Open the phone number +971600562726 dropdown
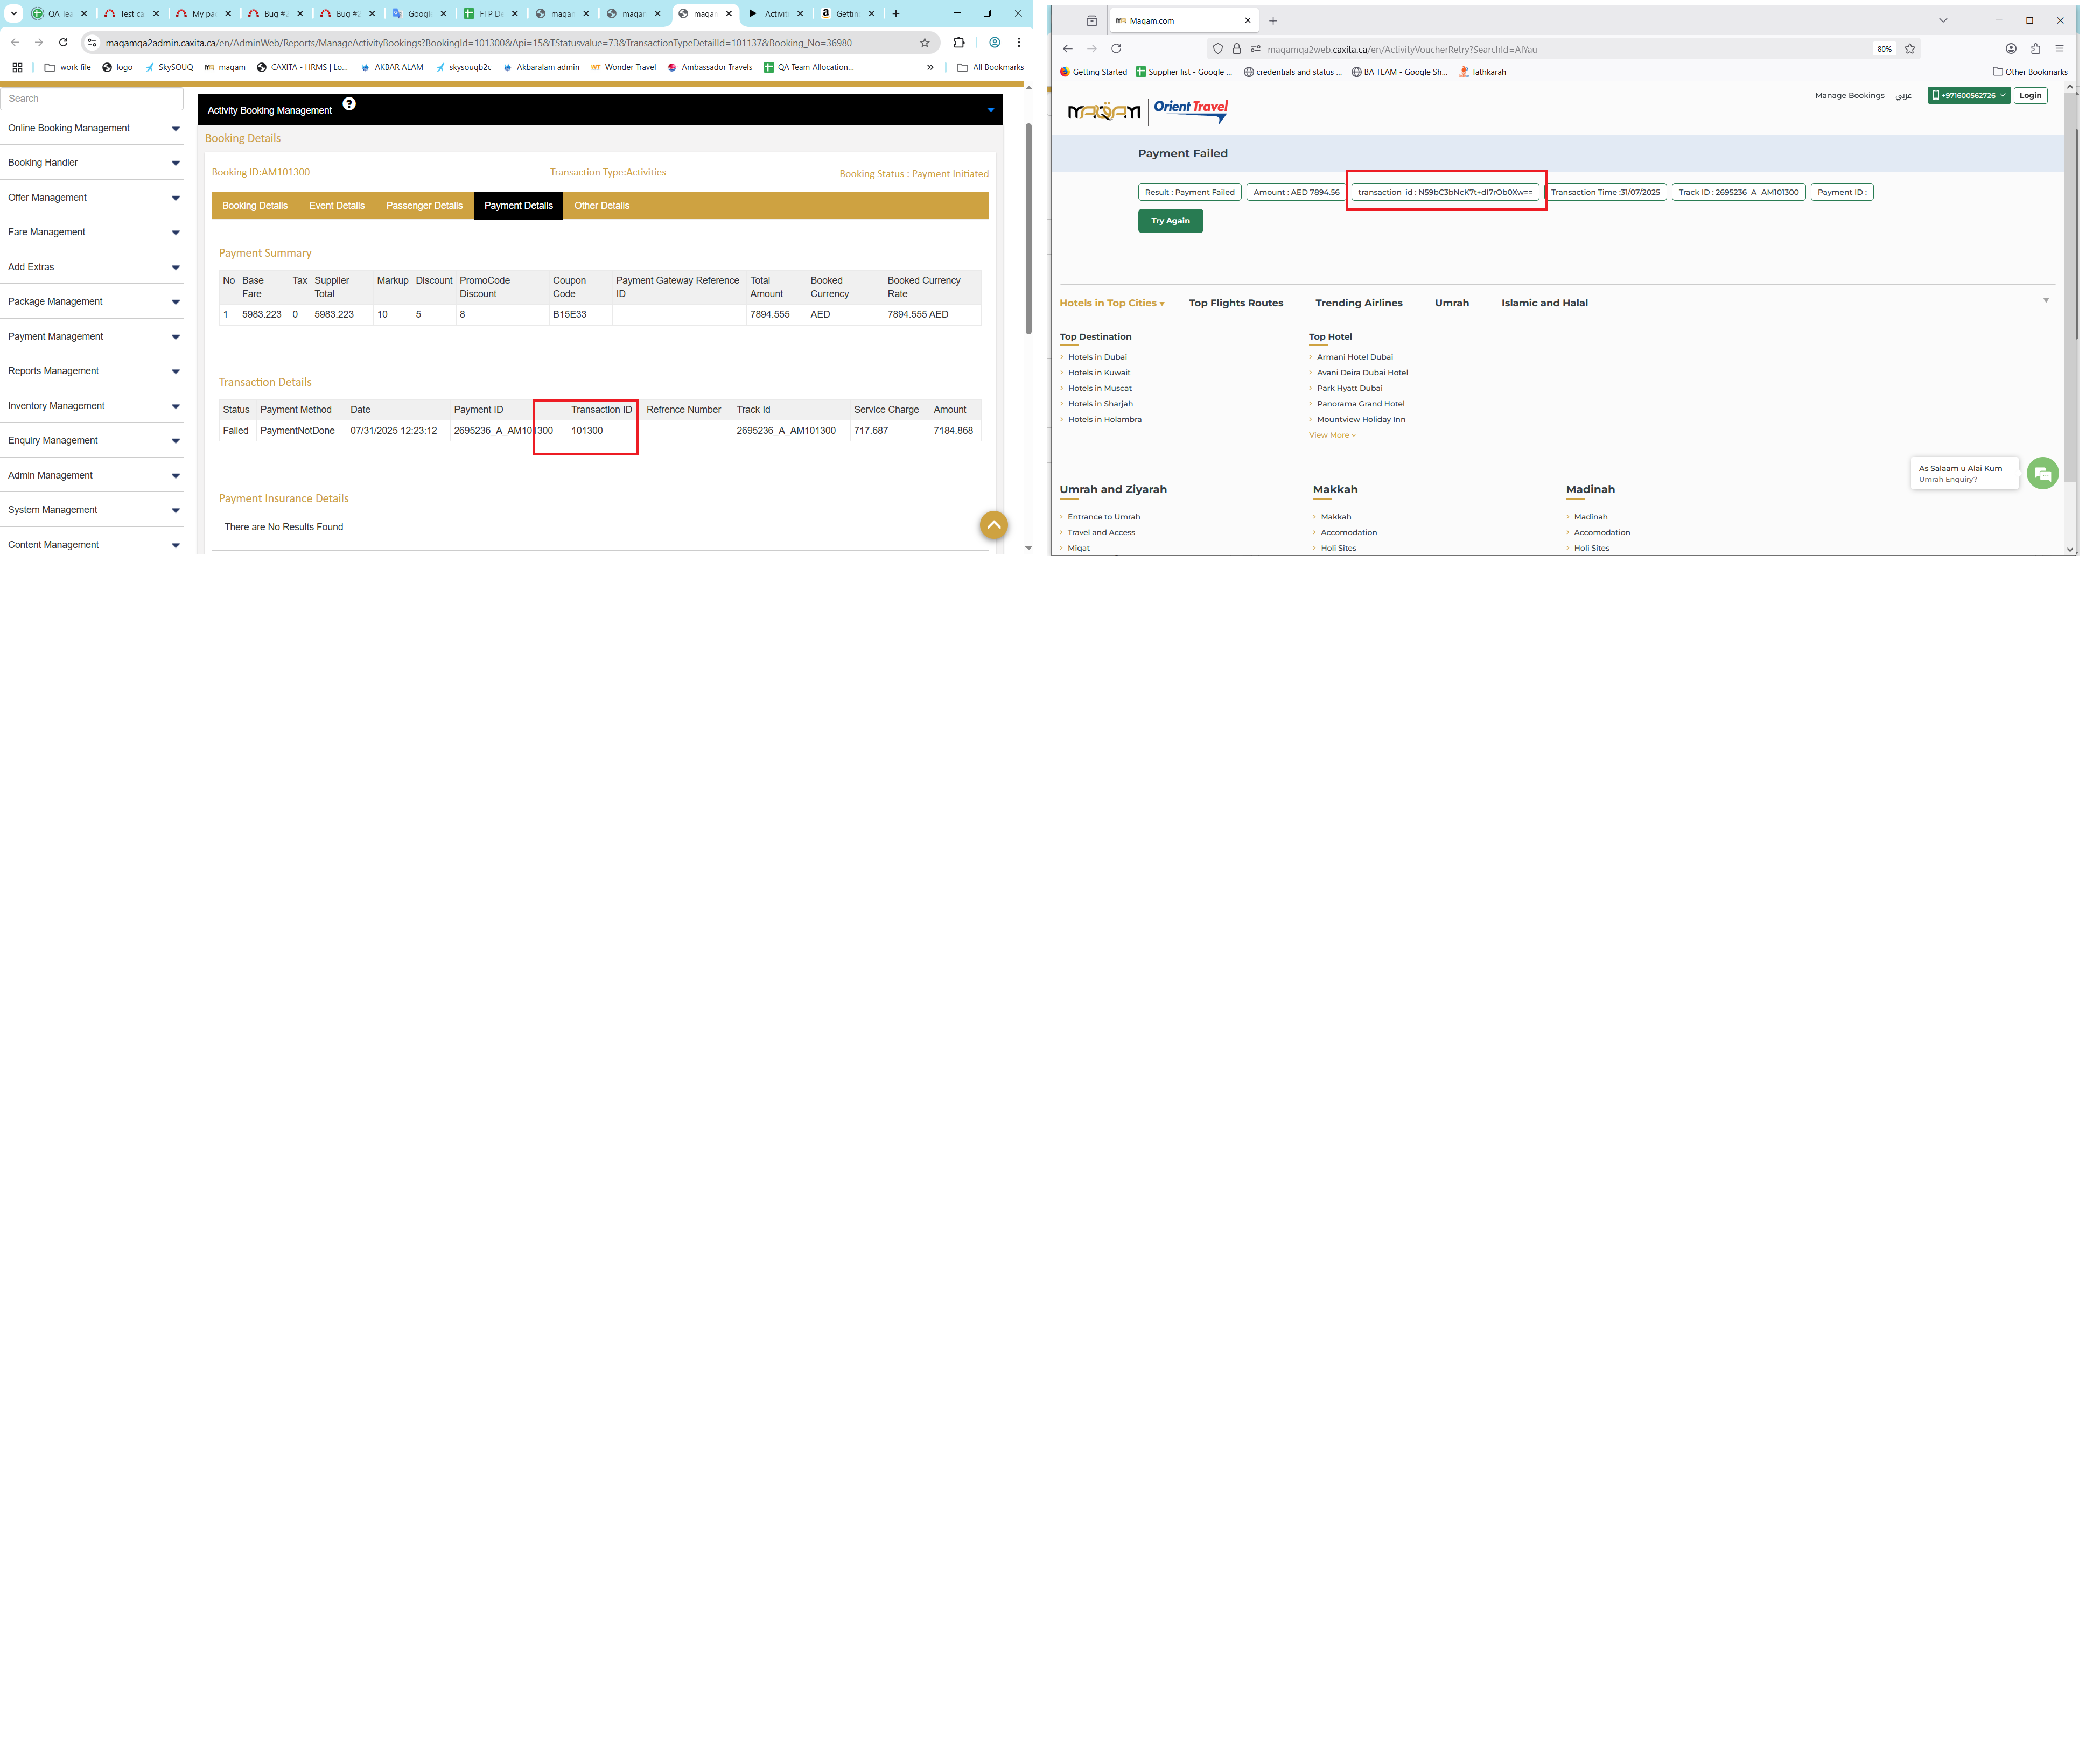This screenshot has width=2100, height=1757. (x=1968, y=96)
